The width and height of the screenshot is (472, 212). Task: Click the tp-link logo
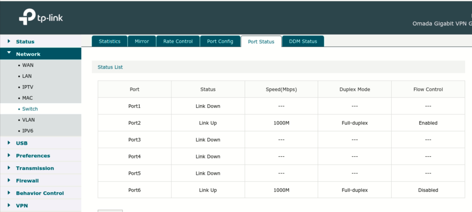pos(41,17)
